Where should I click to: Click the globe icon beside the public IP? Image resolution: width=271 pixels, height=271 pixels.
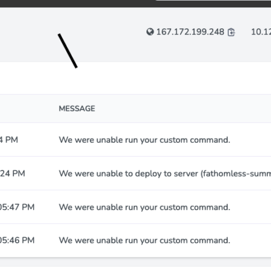click(150, 32)
